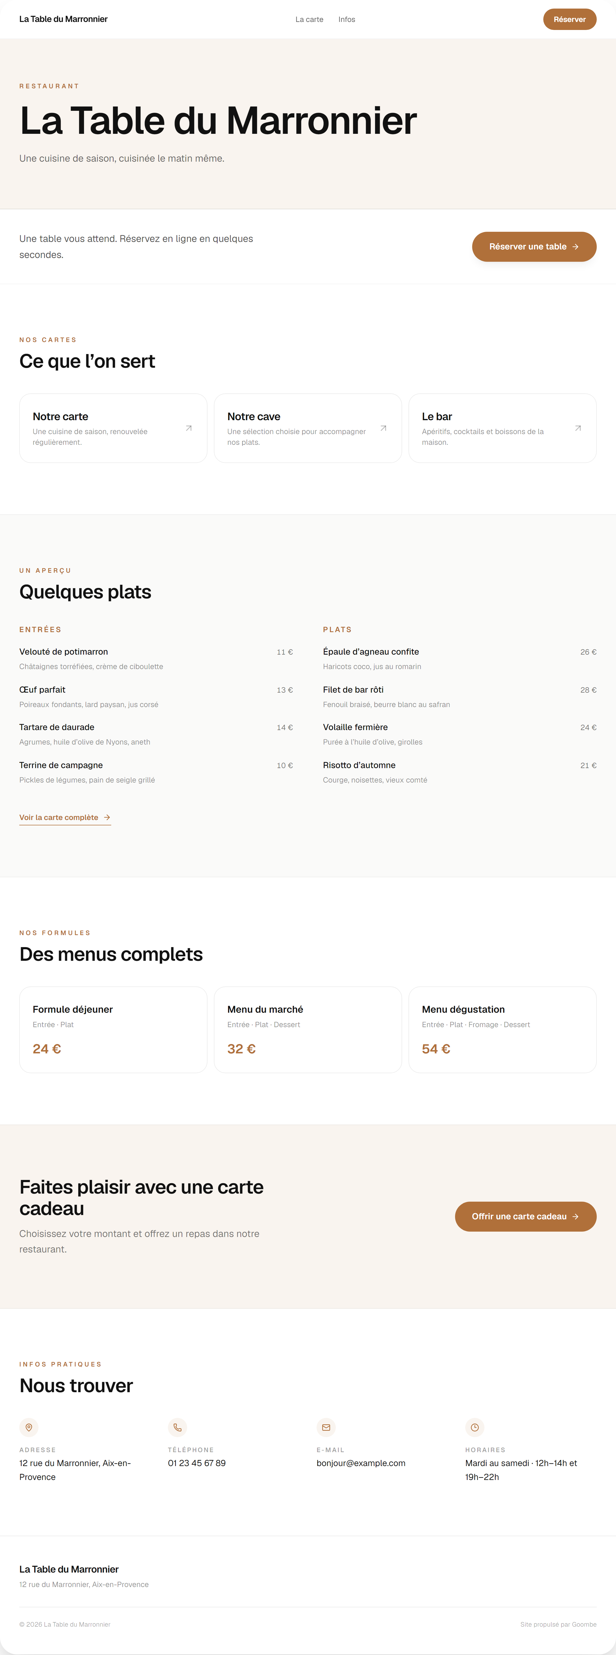Click the Volaille fermière dish name
The height and width of the screenshot is (1655, 616).
click(x=356, y=727)
